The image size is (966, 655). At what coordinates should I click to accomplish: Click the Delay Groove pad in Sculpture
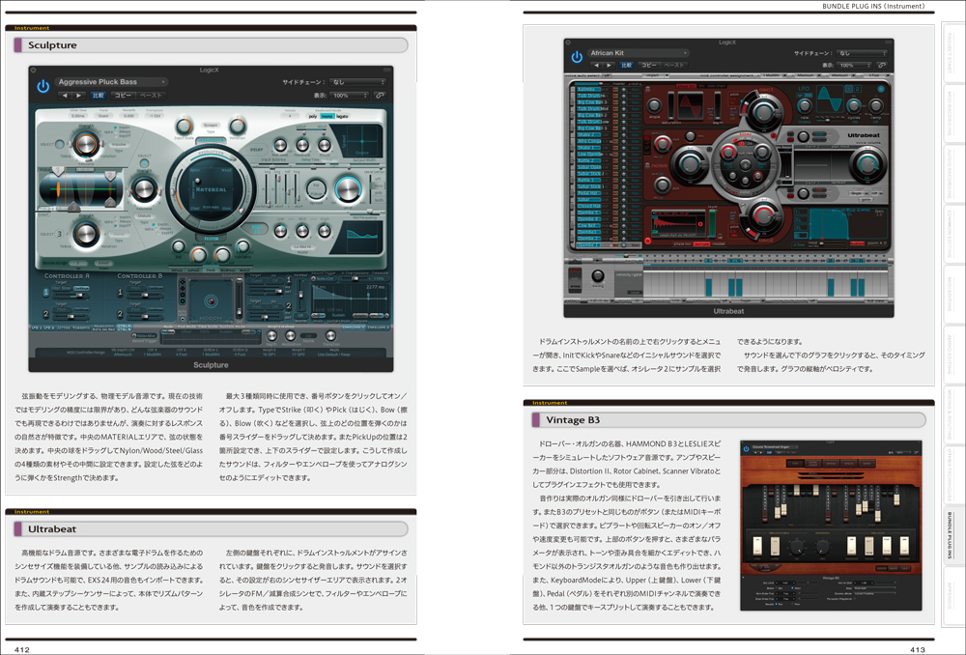[361, 140]
